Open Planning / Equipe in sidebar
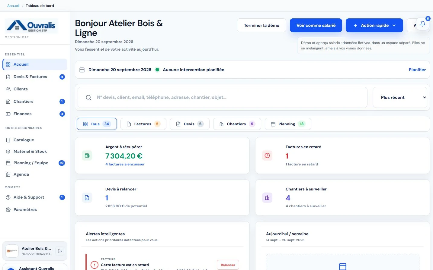 35,163
